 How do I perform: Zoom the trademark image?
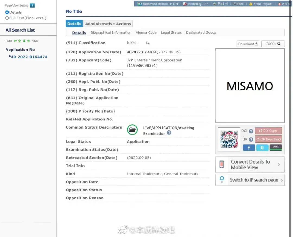pos(273,44)
